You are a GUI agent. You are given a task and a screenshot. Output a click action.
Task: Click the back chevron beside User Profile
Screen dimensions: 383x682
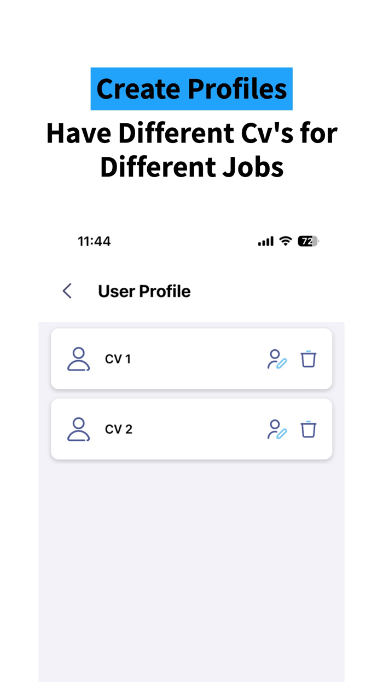[67, 291]
